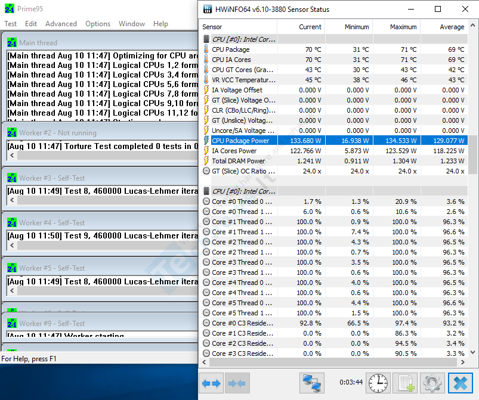The height and width of the screenshot is (400, 479).
Task: Open the Test menu in Prime95
Action: tap(10, 24)
